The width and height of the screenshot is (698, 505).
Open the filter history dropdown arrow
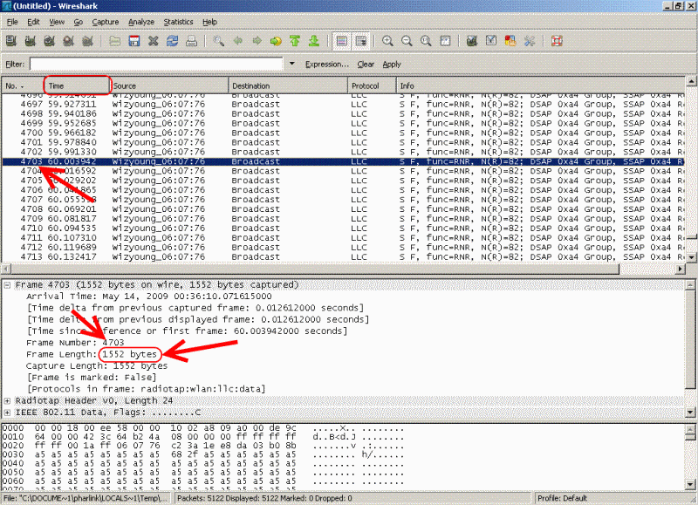tap(292, 64)
